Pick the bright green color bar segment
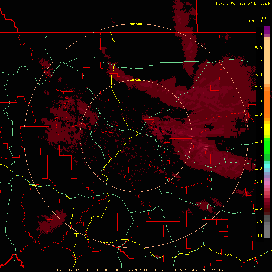This screenshot has height=272, width=272. coord(267,146)
